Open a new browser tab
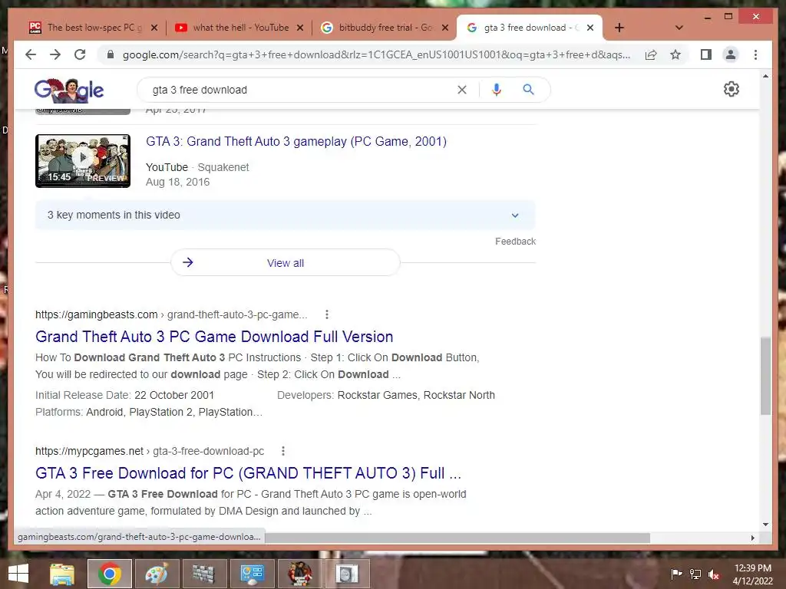786x589 pixels. (x=619, y=28)
